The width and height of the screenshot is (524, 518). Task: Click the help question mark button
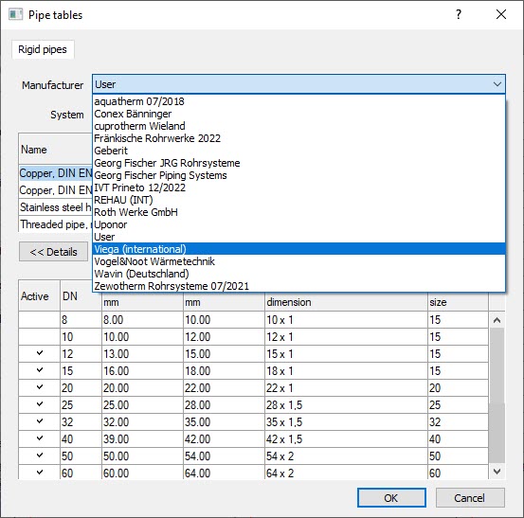[459, 14]
